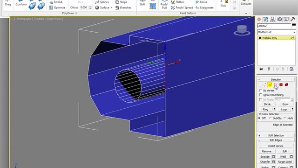Click the Pin Stack icon

point(261,69)
